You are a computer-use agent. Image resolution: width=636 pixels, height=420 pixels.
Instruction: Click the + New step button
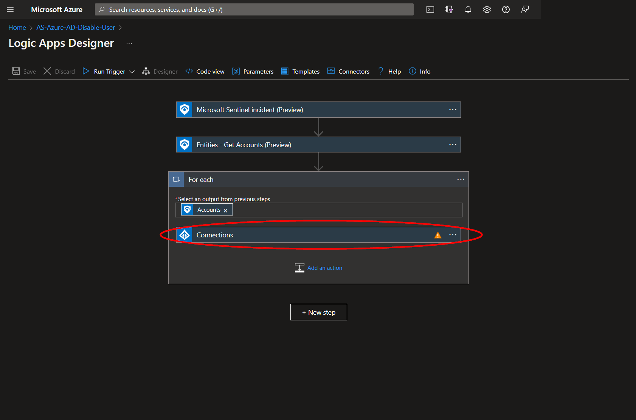[318, 312]
